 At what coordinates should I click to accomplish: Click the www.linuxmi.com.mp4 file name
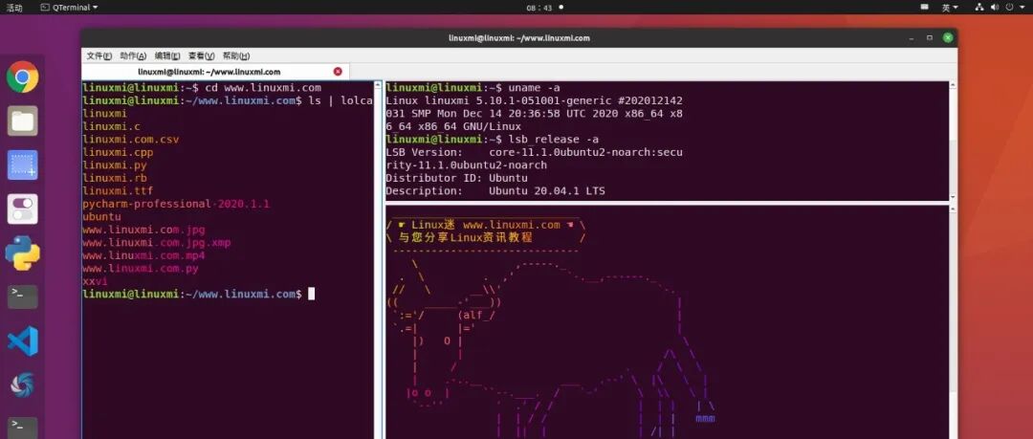point(143,255)
